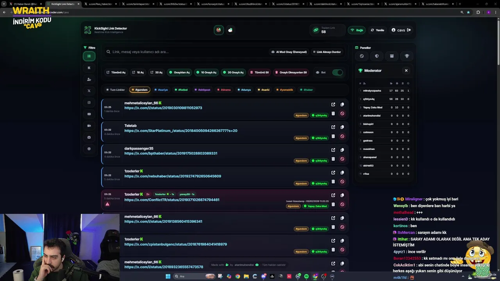Select the #drama tag tab
Viewport: 500px width, 281px height.
(224, 90)
